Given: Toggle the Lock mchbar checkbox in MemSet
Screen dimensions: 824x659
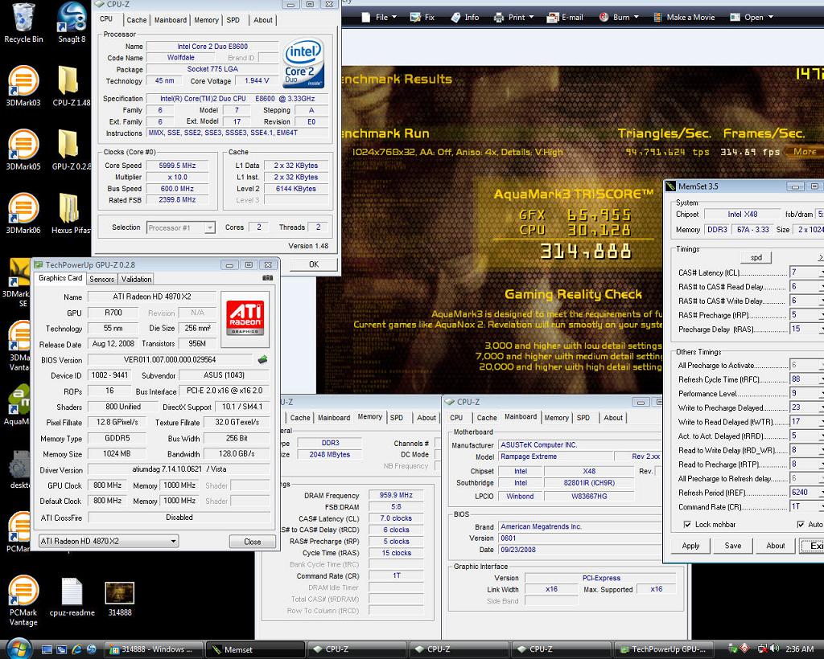Looking at the screenshot, I should pos(687,524).
